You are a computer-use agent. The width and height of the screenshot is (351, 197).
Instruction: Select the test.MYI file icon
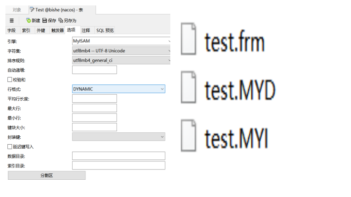pos(188,135)
